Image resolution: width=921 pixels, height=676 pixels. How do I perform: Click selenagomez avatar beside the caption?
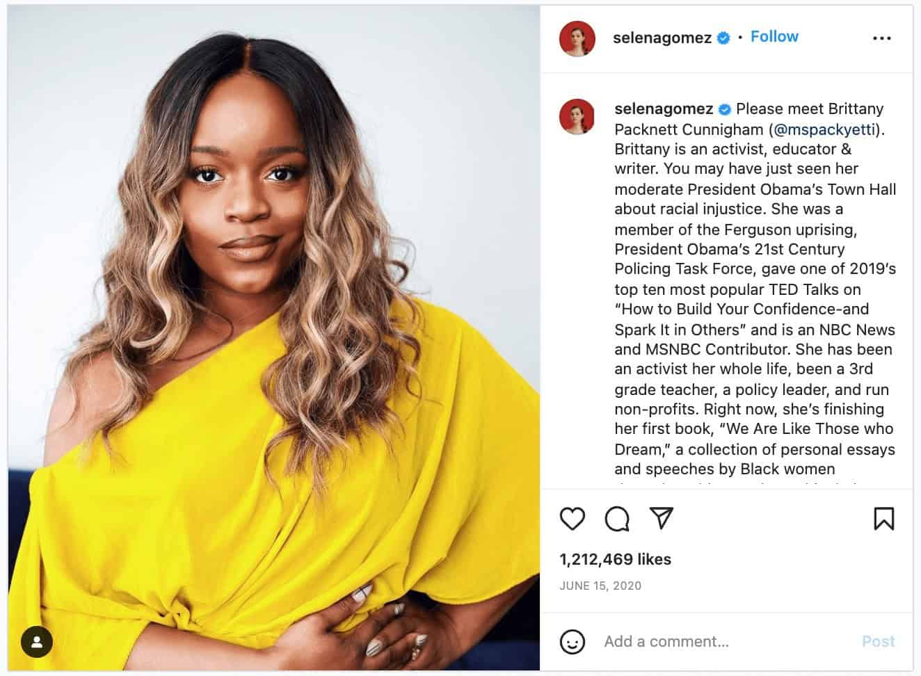pyautogui.click(x=577, y=116)
